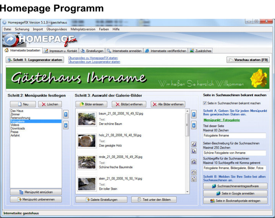Click the Seiten-Beschreibung input field
Screen dimensions: 275x218
[x=235, y=153]
